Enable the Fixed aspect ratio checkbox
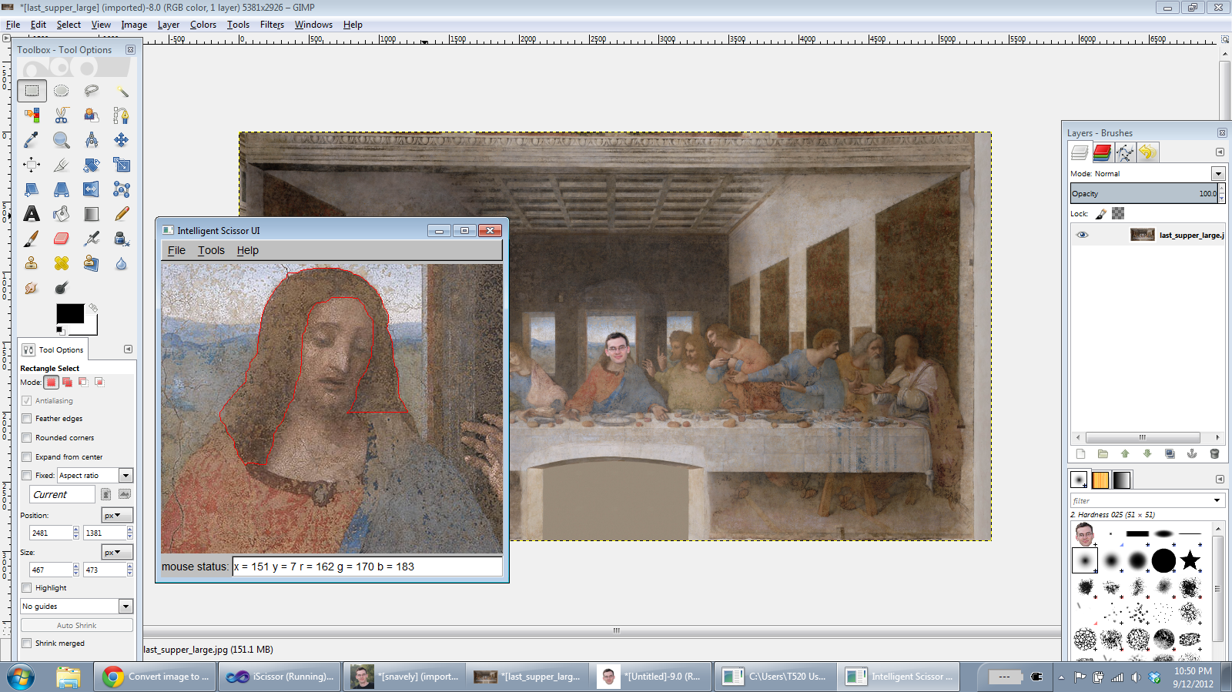 pyautogui.click(x=27, y=476)
